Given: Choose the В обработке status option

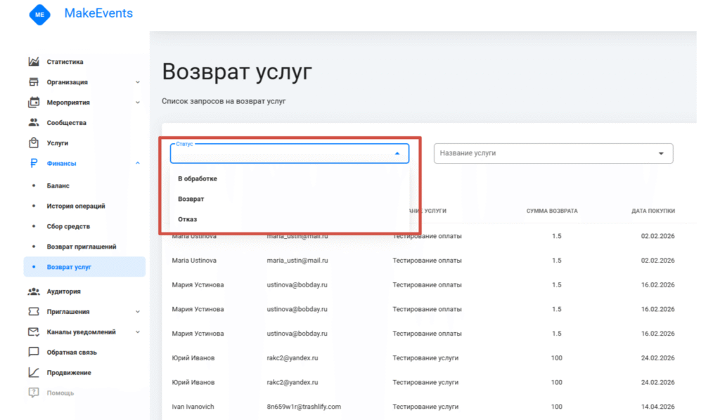Looking at the screenshot, I should tap(289, 178).
